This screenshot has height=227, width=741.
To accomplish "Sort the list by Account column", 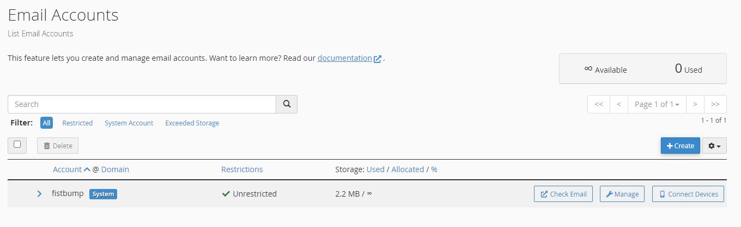I will 67,169.
